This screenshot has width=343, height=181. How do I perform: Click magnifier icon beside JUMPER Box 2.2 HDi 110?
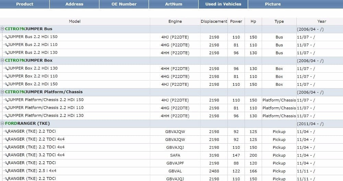[6, 76]
